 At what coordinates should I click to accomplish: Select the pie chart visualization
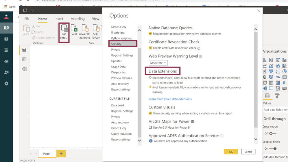(x=284, y=71)
